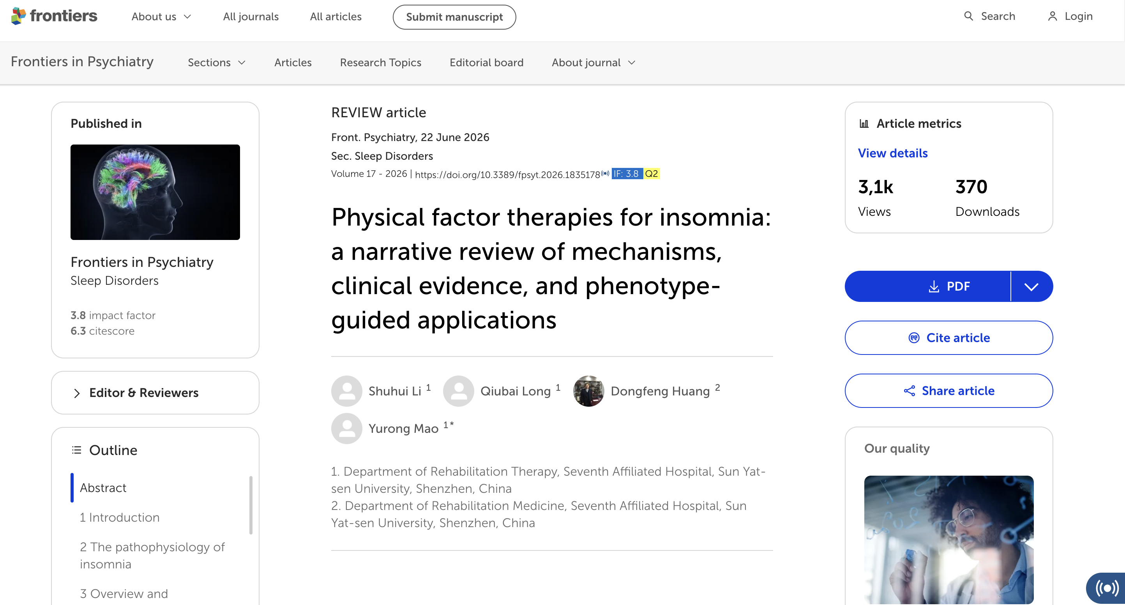Click Sec. Sleep Disorders text

(382, 156)
